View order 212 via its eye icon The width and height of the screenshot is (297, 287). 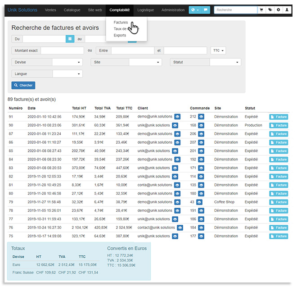(x=201, y=117)
